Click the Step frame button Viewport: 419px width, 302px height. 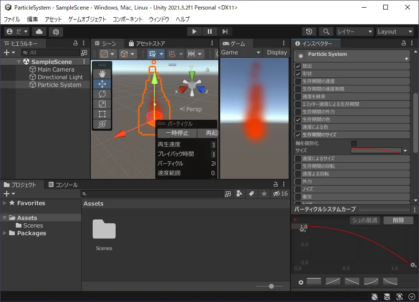225,31
